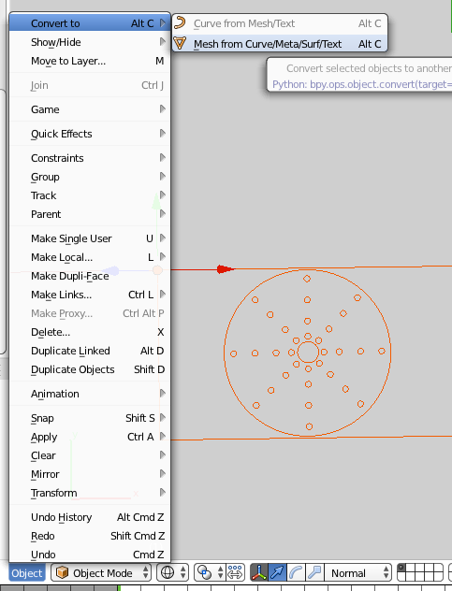Expand the Constraints submenu
This screenshot has height=591, width=452.
pyautogui.click(x=90, y=157)
